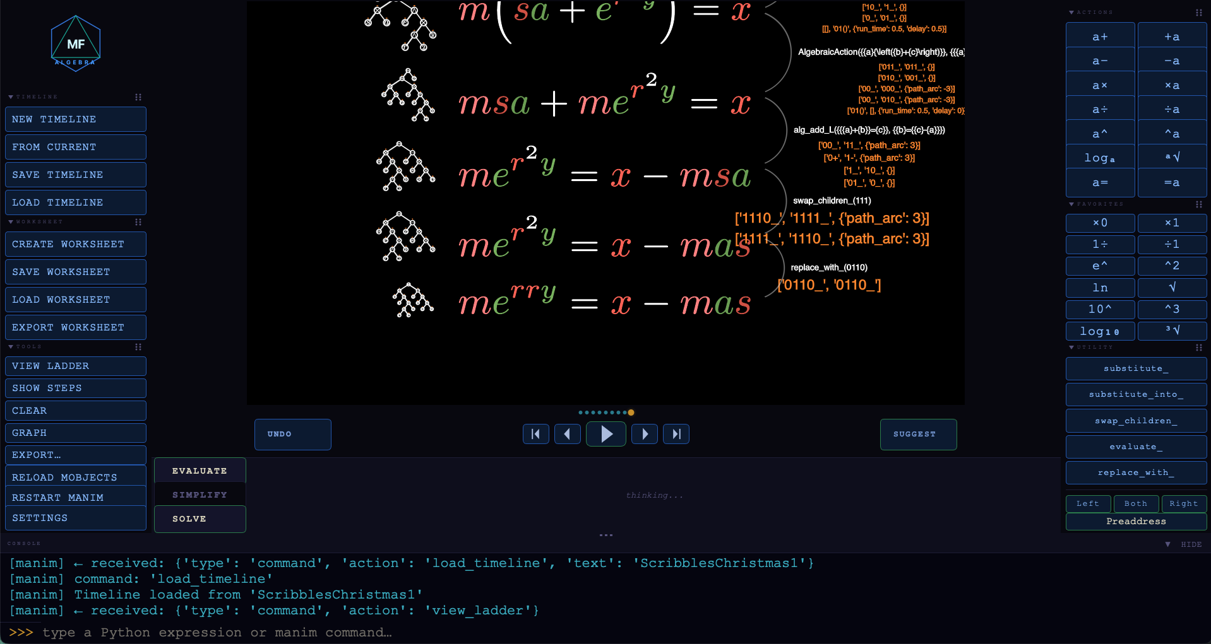This screenshot has width=1211, height=644.
Task: Click the substitute_ utility button
Action: click(1136, 368)
